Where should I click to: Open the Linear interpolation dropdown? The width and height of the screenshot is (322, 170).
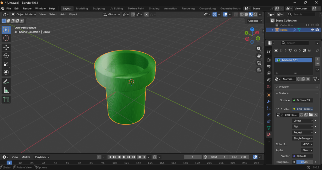point(303,121)
